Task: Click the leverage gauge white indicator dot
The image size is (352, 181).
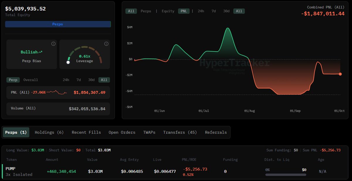Action: pyautogui.click(x=68, y=62)
